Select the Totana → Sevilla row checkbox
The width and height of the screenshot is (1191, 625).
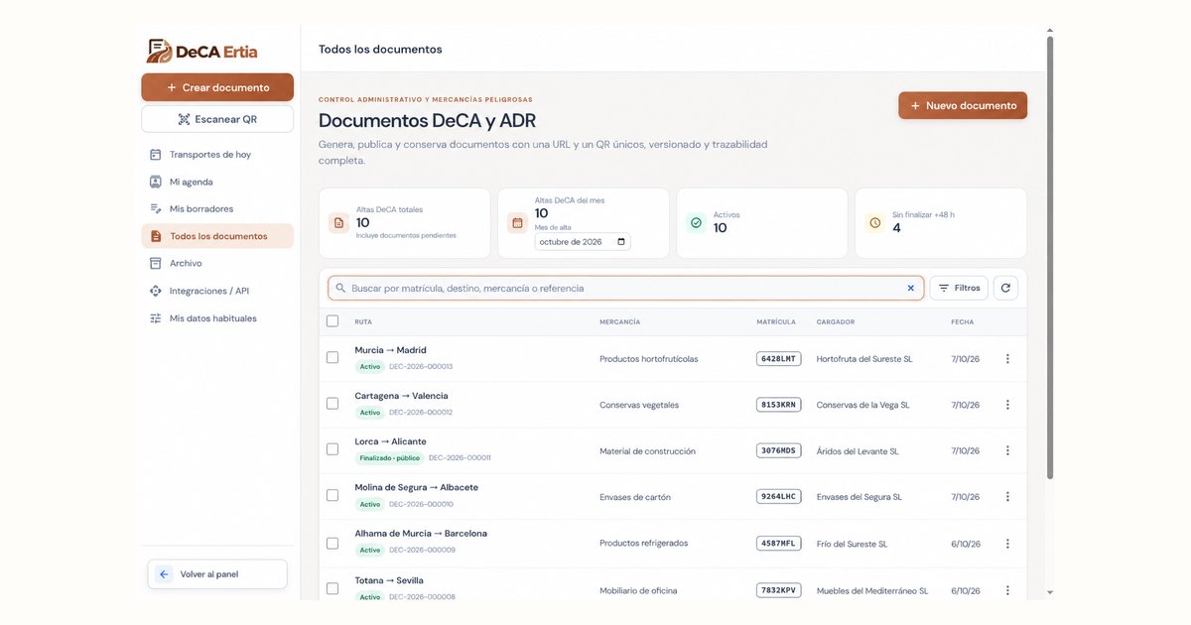pos(332,588)
